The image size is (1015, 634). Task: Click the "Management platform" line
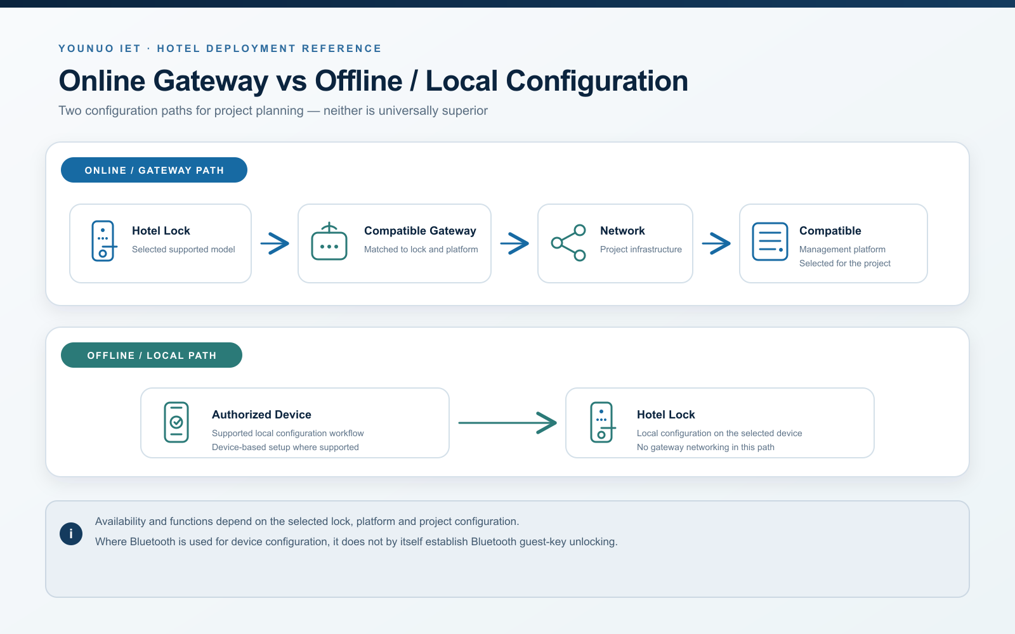tap(842, 249)
